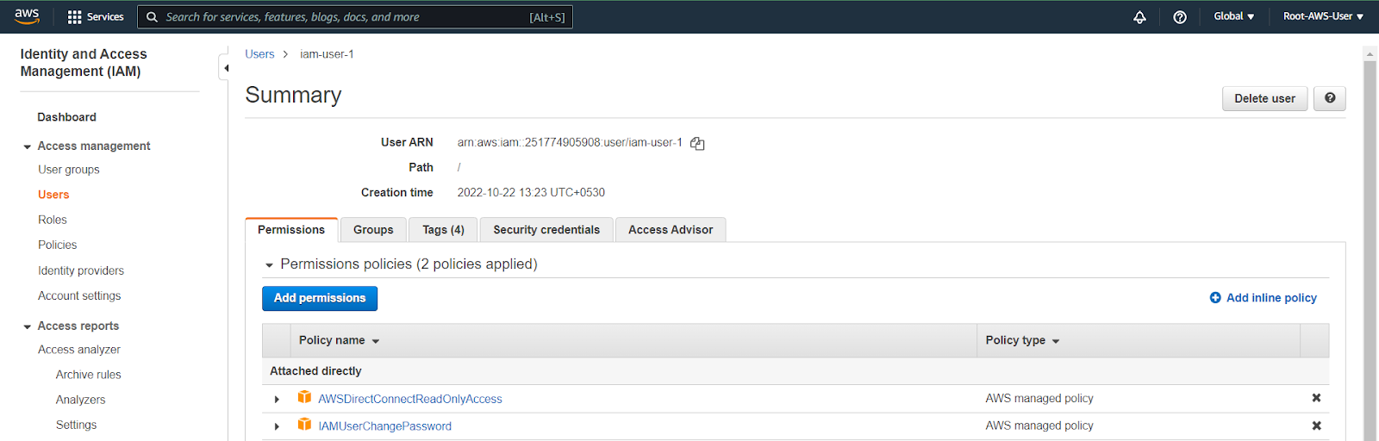Open Identity providers in the sidebar
This screenshot has height=441, width=1379.
click(x=81, y=270)
